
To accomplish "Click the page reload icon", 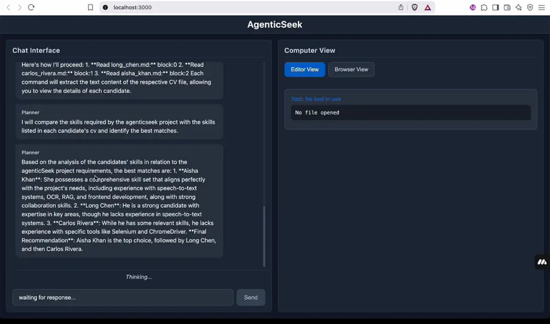I will (32, 7).
